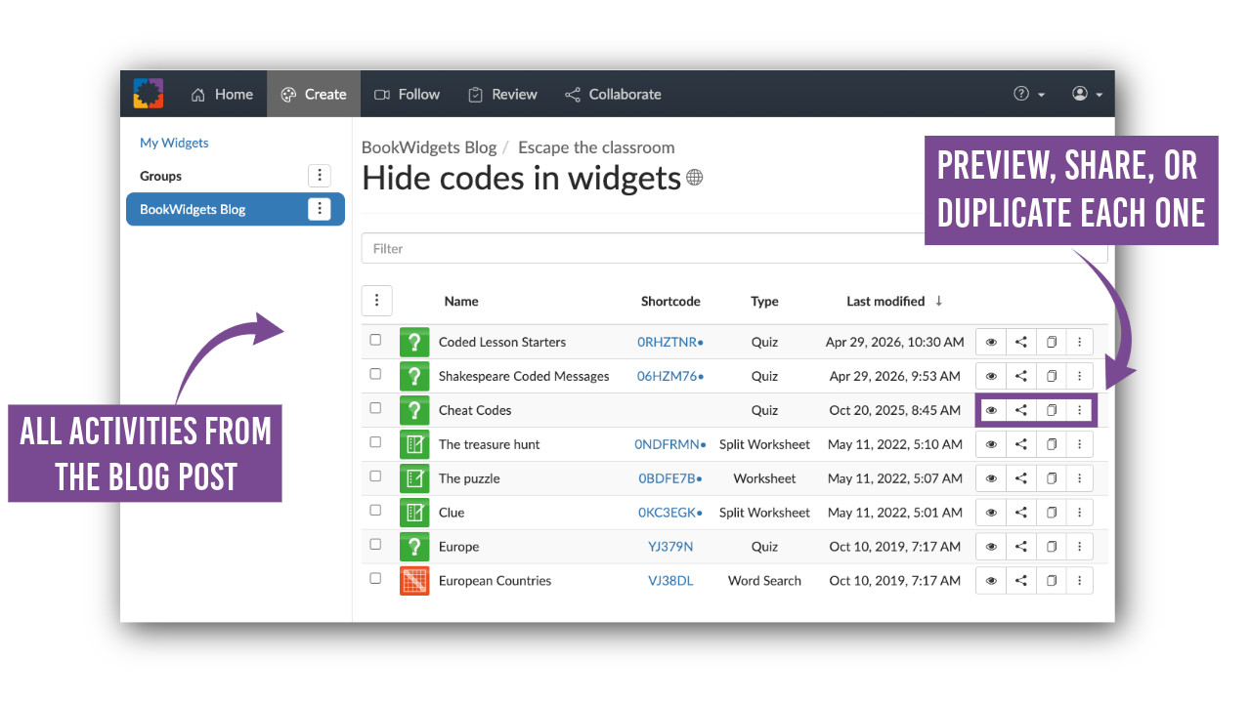Click The treasure hunt worksheet icon

[414, 444]
